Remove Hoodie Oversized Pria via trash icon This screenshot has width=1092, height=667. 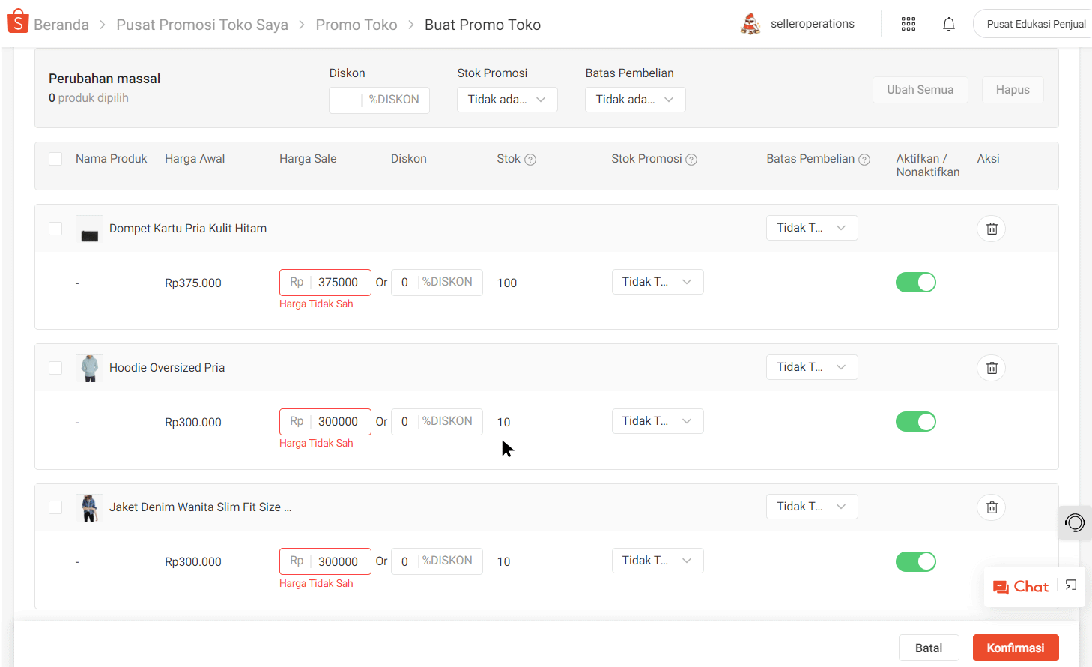(x=991, y=368)
